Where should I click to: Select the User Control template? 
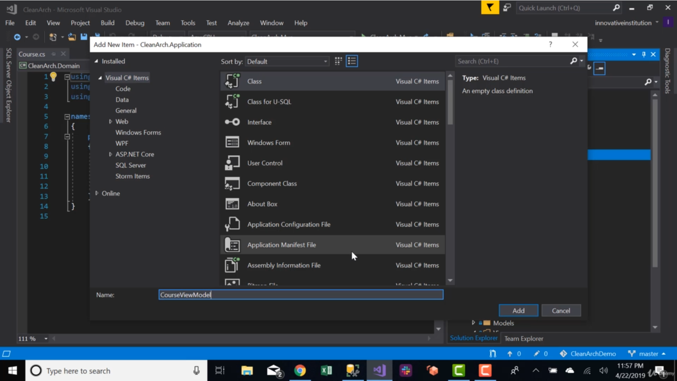(x=332, y=163)
